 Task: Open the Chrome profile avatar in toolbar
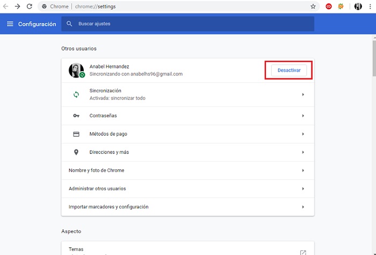[358, 6]
